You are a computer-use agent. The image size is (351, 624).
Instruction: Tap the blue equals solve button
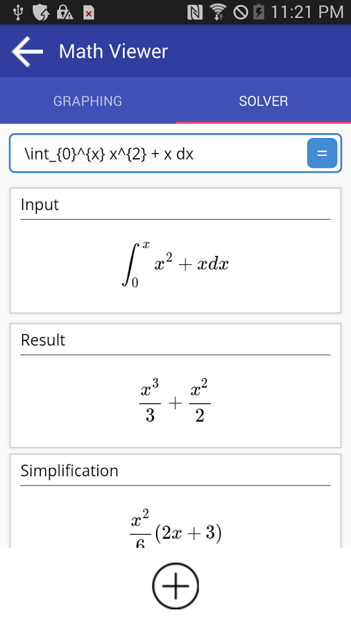click(x=322, y=153)
